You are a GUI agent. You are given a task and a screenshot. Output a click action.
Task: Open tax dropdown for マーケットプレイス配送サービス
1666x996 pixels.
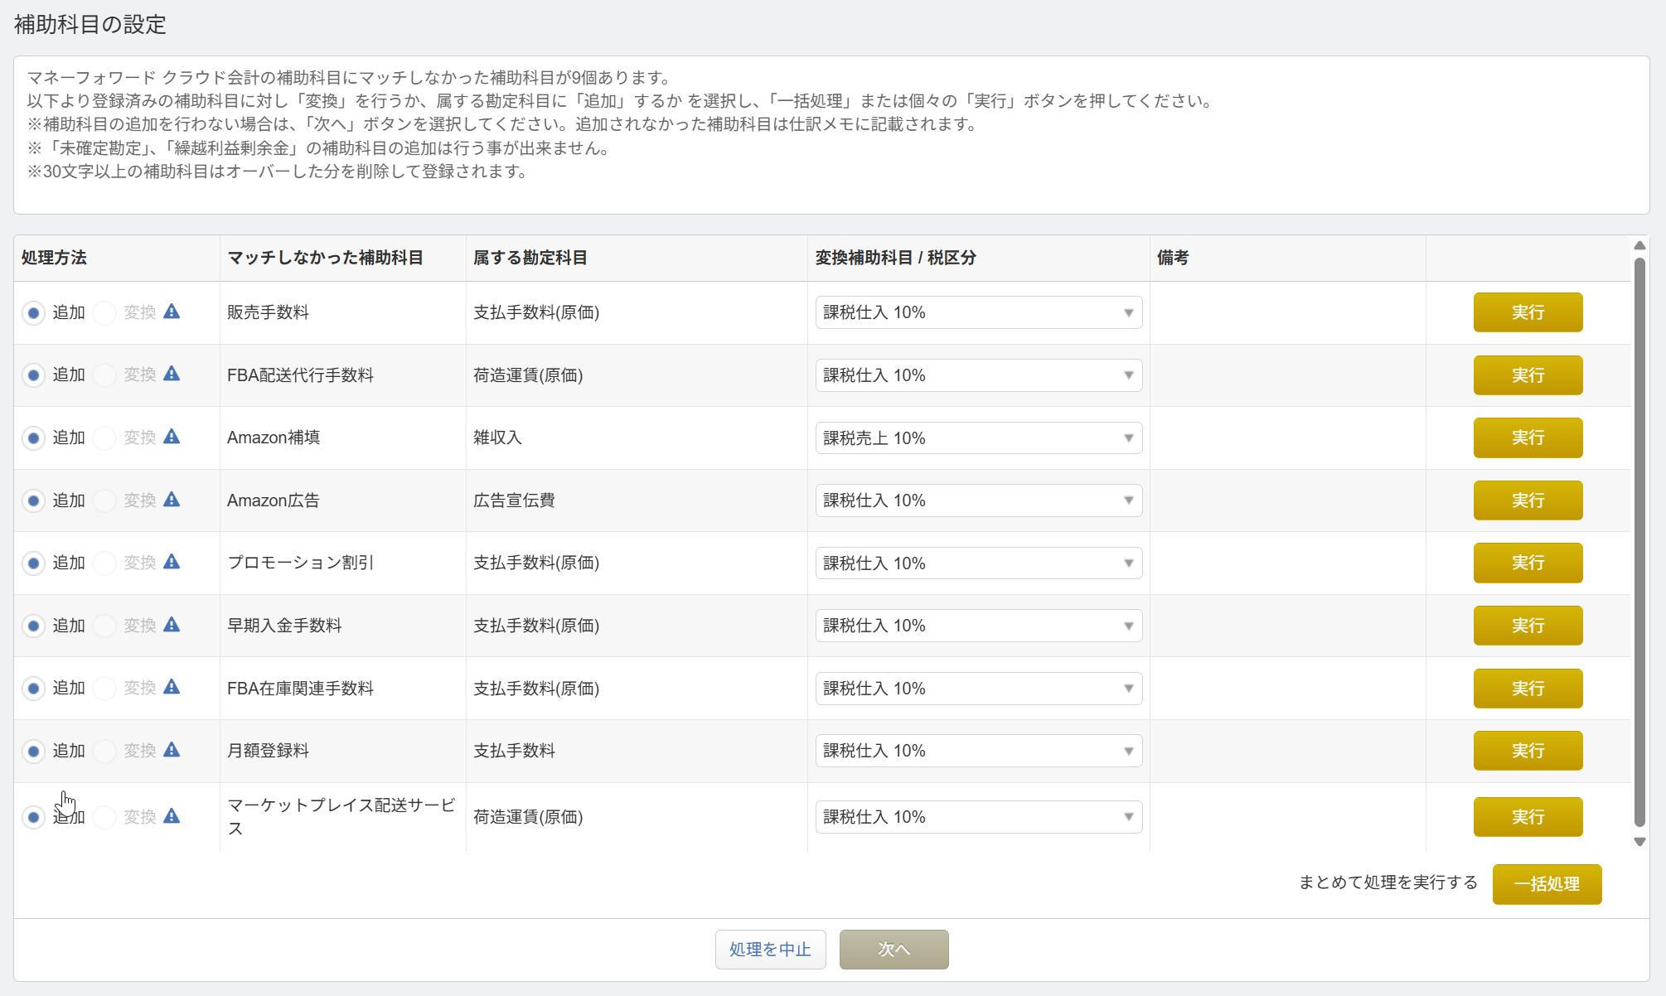coord(978,817)
